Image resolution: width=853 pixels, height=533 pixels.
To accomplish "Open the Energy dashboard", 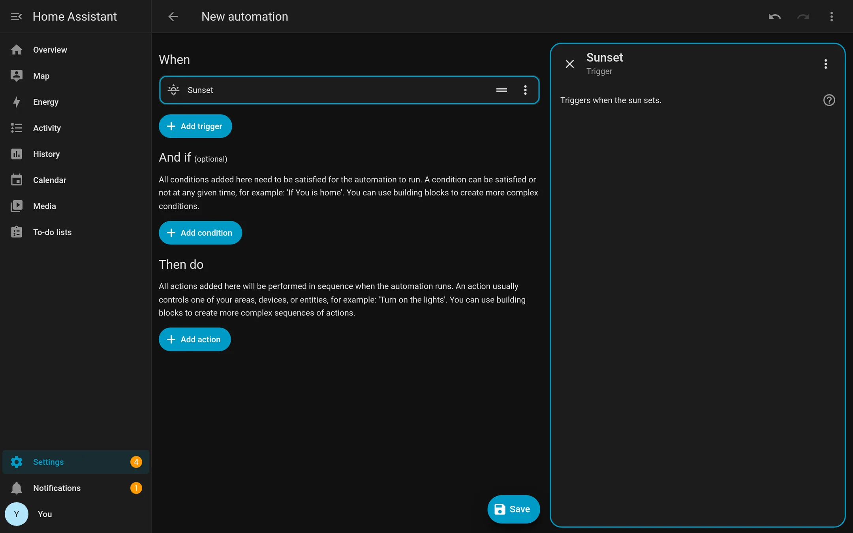I will pyautogui.click(x=75, y=102).
